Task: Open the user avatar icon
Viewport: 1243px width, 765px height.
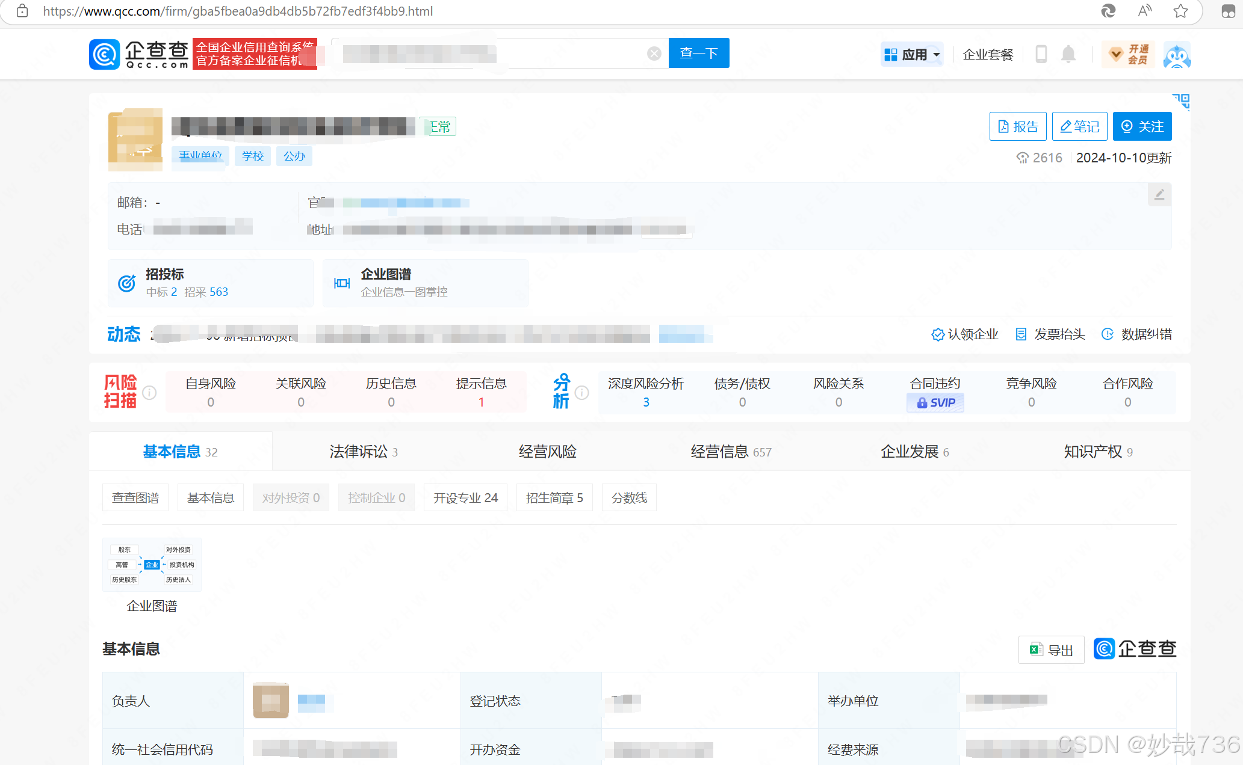Action: point(1177,55)
